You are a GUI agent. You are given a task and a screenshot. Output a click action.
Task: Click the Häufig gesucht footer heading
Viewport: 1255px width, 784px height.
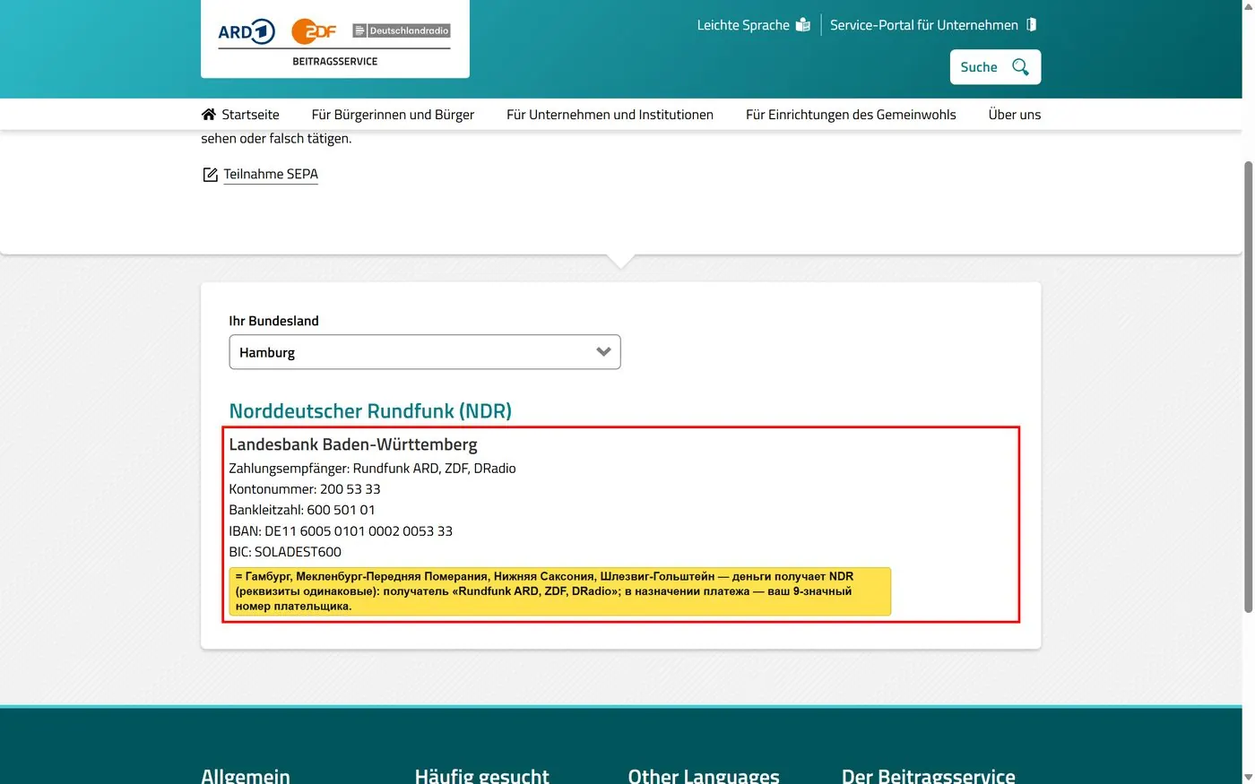coord(482,775)
